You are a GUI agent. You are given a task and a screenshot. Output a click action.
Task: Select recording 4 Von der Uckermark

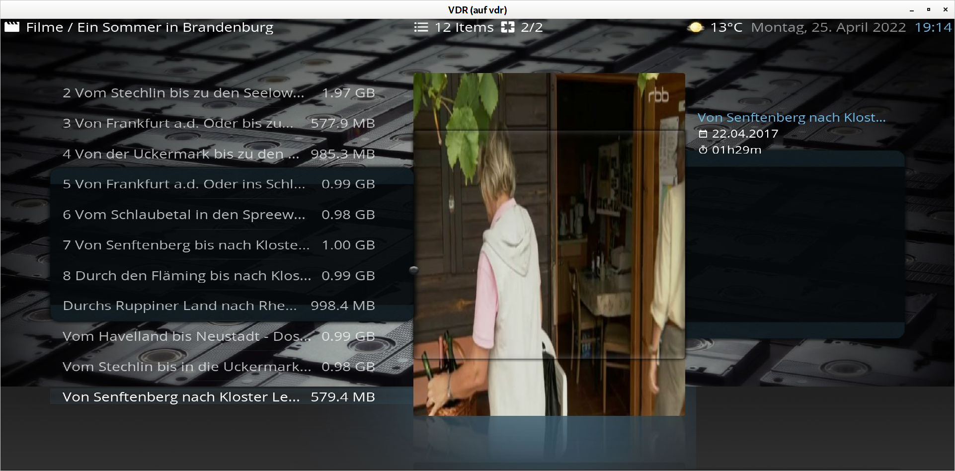point(219,154)
